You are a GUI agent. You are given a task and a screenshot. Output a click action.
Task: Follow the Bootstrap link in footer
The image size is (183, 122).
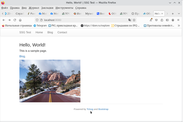pos(103,109)
